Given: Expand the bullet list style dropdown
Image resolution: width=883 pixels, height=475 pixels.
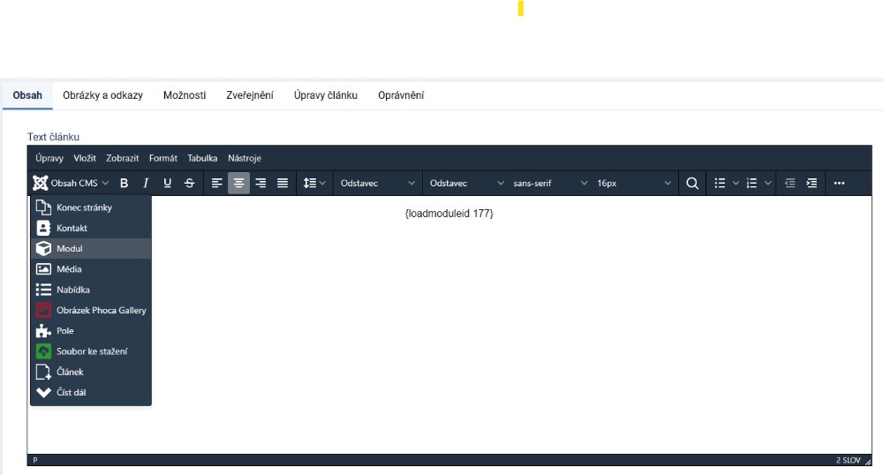Looking at the screenshot, I should coord(736,184).
